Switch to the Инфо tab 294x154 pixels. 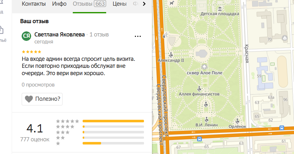59,4
